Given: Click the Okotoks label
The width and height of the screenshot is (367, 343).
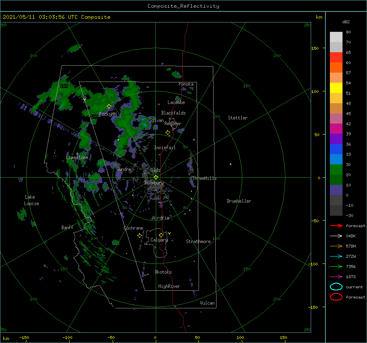Looking at the screenshot, I should click(x=163, y=272).
